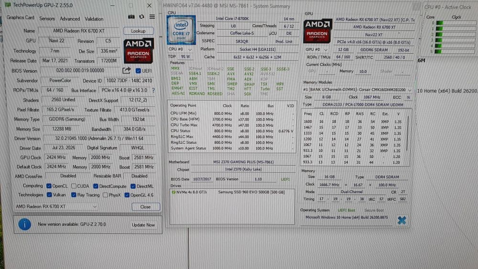The width and height of the screenshot is (478, 269).
Task: Click the Core 5 clock bar
Action: coord(455,51)
